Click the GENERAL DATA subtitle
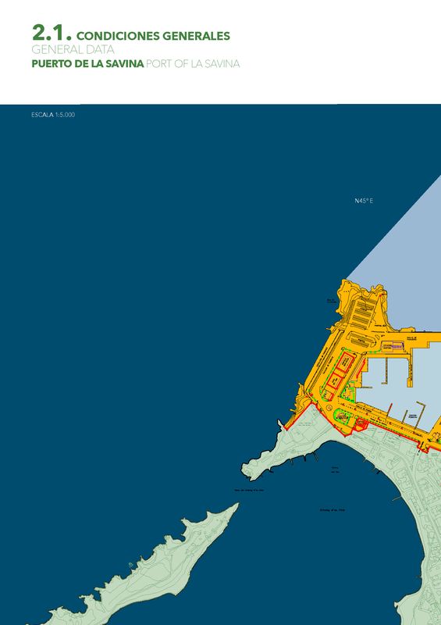Viewport: 441px width, 625px height. click(73, 50)
